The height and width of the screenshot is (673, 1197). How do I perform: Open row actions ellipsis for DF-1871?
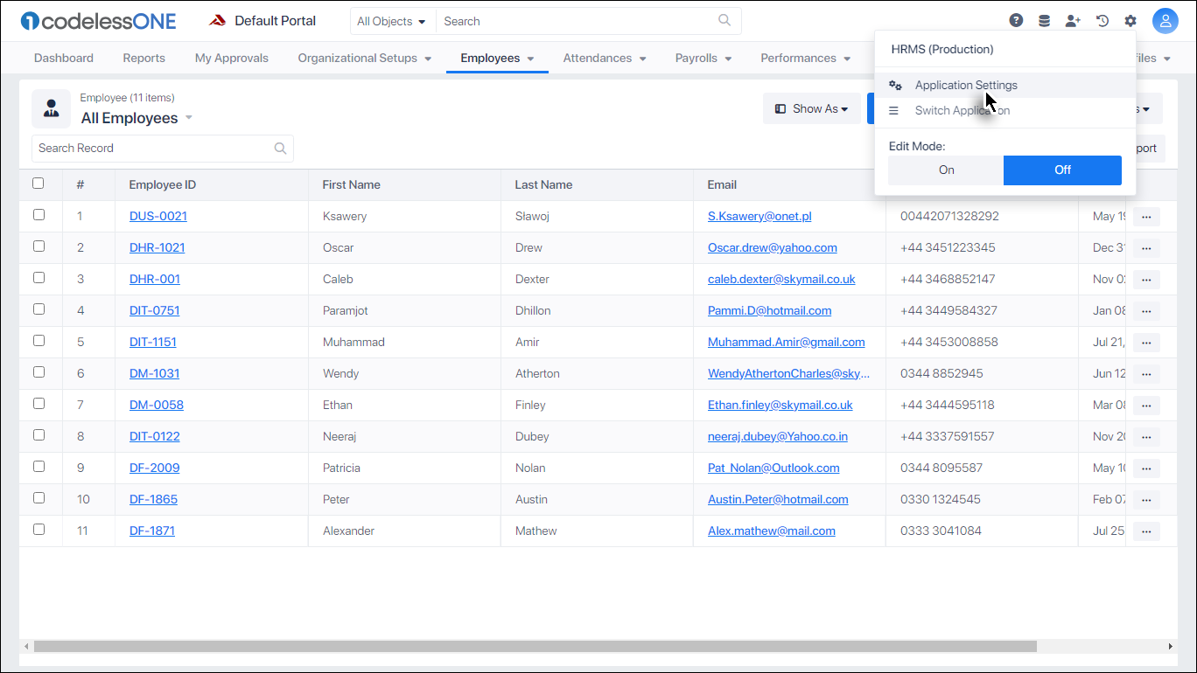pos(1146,531)
